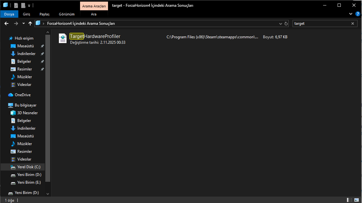
Task: Open pinned İndirilenler under Hızlı erişim
Action: pos(26,54)
